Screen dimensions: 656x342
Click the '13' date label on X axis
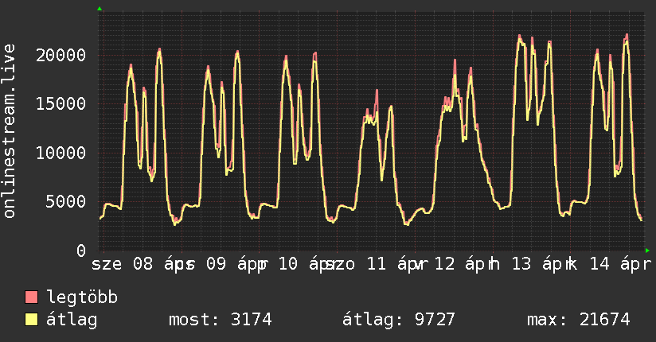tap(521, 264)
